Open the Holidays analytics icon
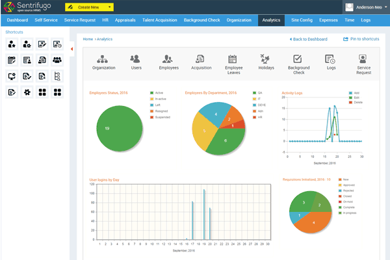 click(x=265, y=59)
